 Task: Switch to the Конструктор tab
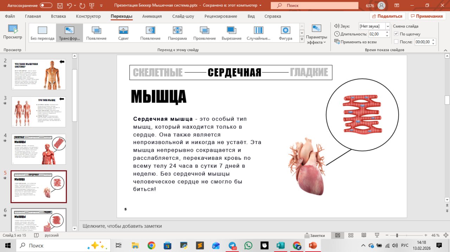click(x=88, y=16)
